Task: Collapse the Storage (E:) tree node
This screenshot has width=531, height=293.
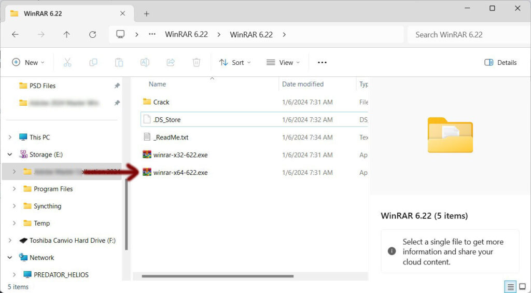Action: click(10, 155)
